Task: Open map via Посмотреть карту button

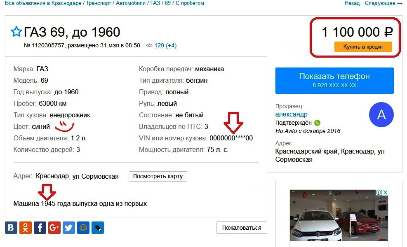Action: [158, 176]
